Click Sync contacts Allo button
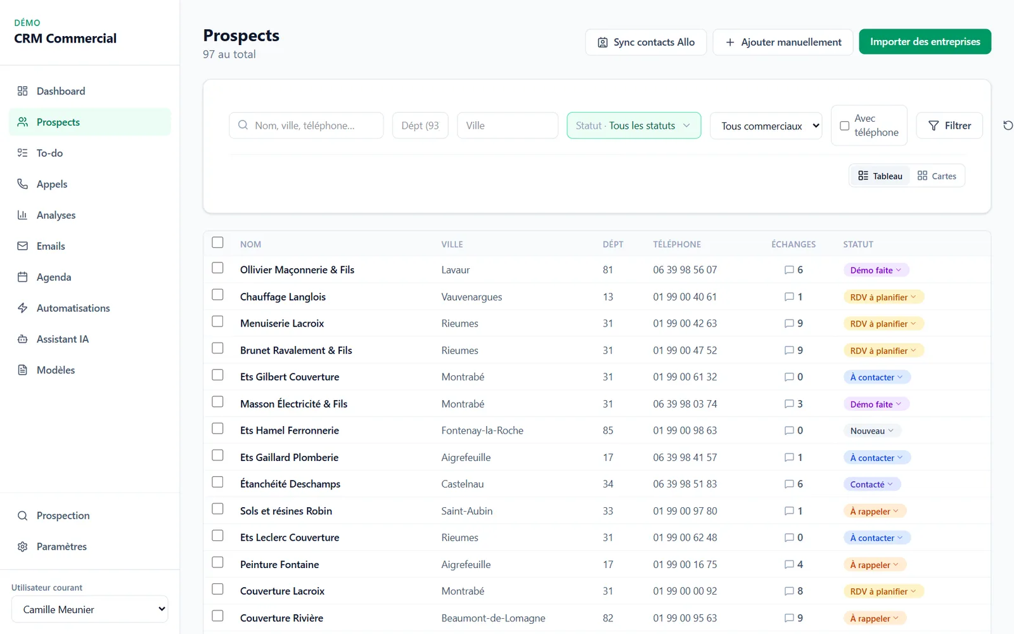The image size is (1014, 634). 646,42
